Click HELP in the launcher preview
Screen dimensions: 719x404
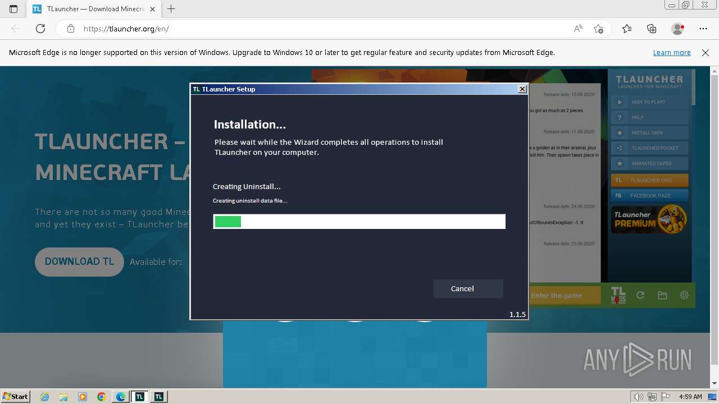click(x=649, y=117)
